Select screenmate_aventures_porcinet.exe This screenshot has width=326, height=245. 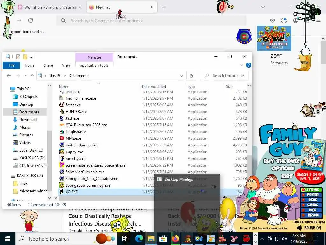(x=95, y=165)
